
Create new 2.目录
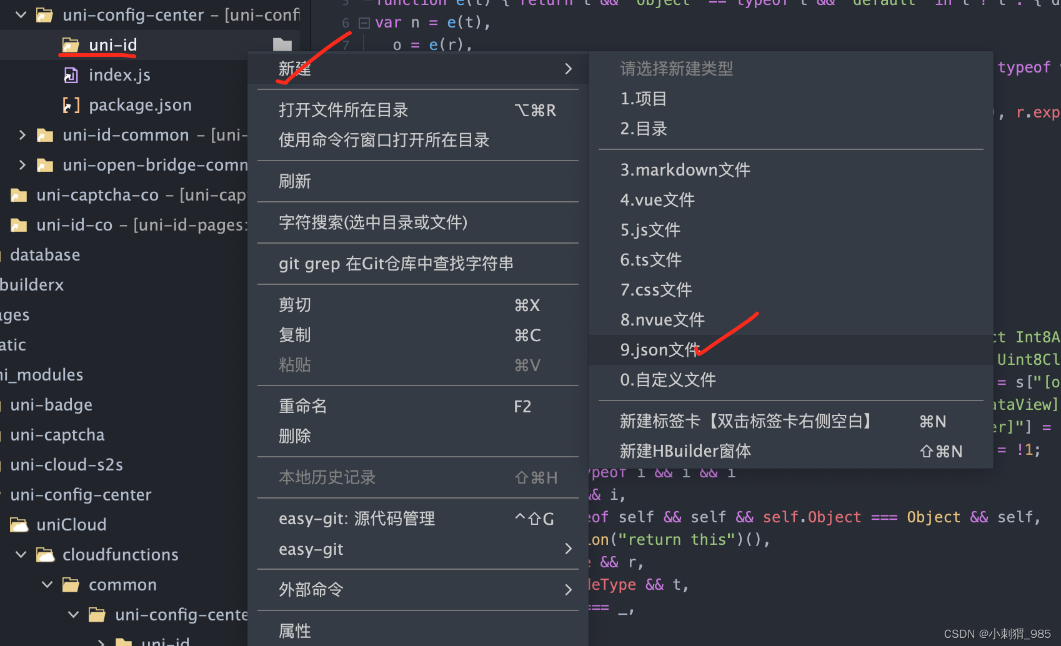pyautogui.click(x=791, y=129)
